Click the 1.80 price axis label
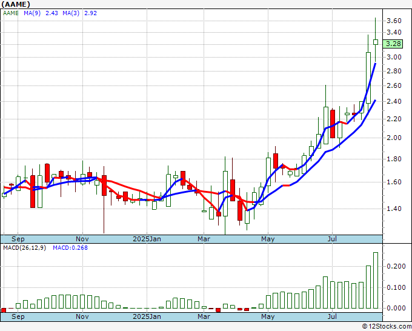 click(x=394, y=159)
